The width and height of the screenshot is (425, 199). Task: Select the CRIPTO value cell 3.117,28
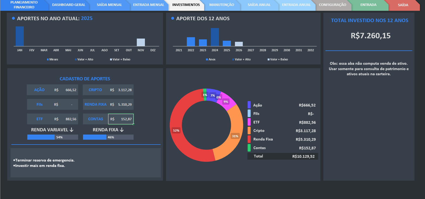pyautogui.click(x=121, y=90)
